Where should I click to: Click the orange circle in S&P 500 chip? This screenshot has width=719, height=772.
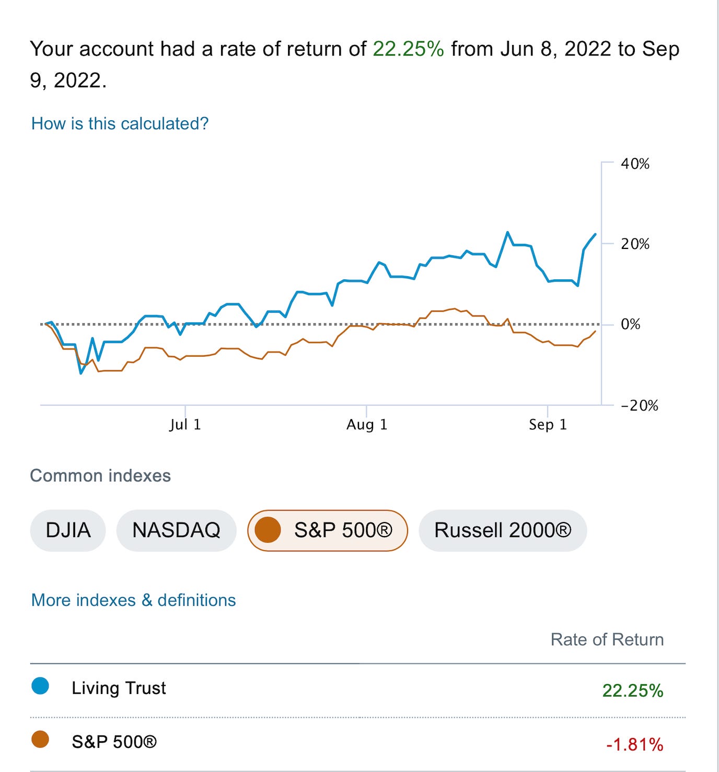268,530
